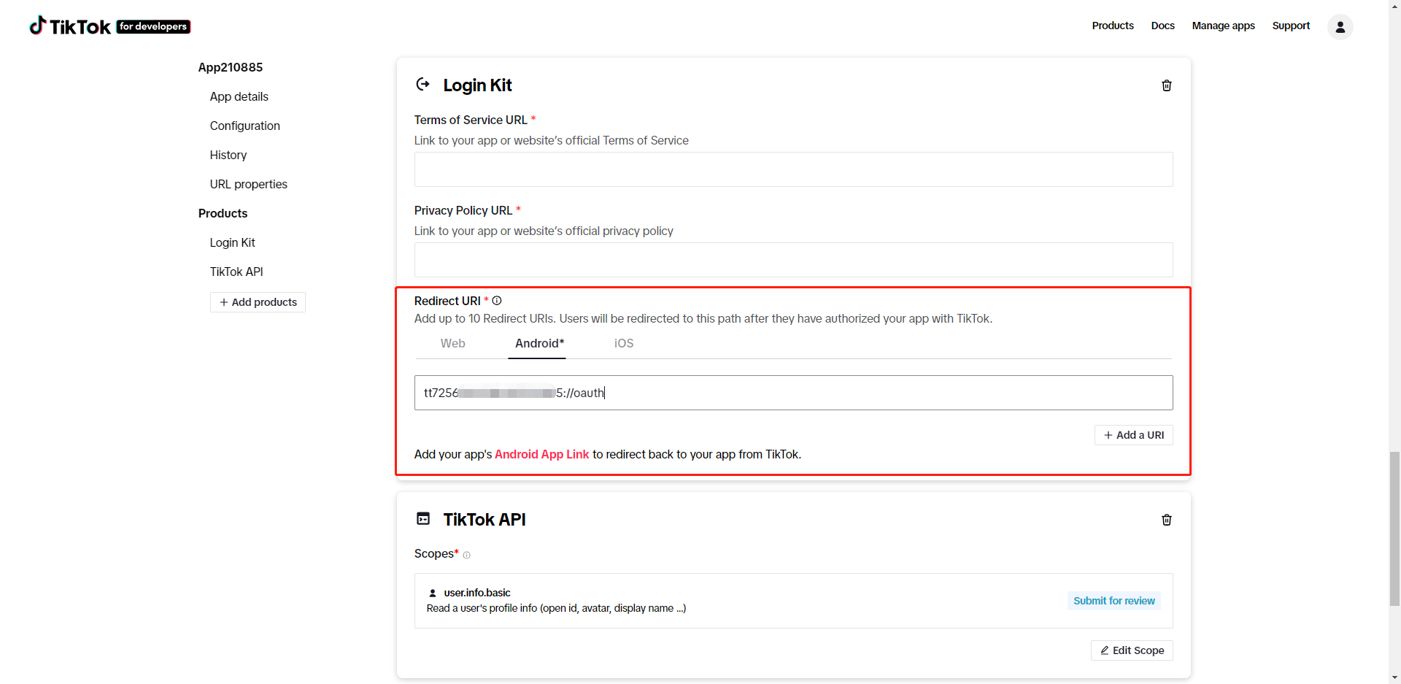The image size is (1401, 684).
Task: Click the page vertical scrollbar thumb
Action: point(1394,529)
